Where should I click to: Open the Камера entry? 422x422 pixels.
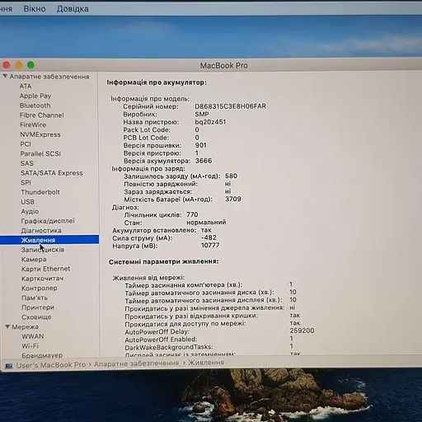tap(34, 259)
